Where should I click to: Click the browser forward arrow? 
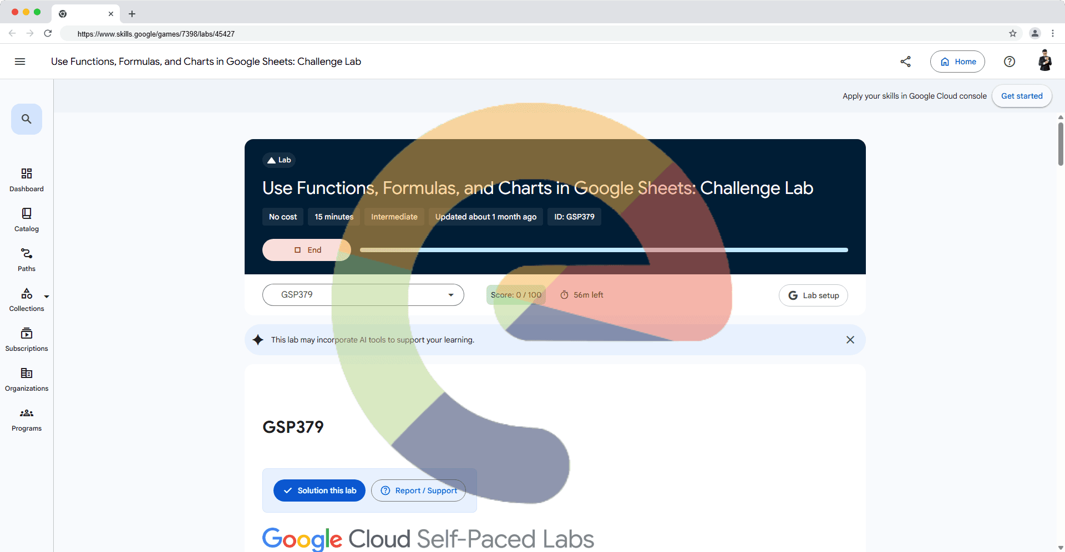pos(30,33)
